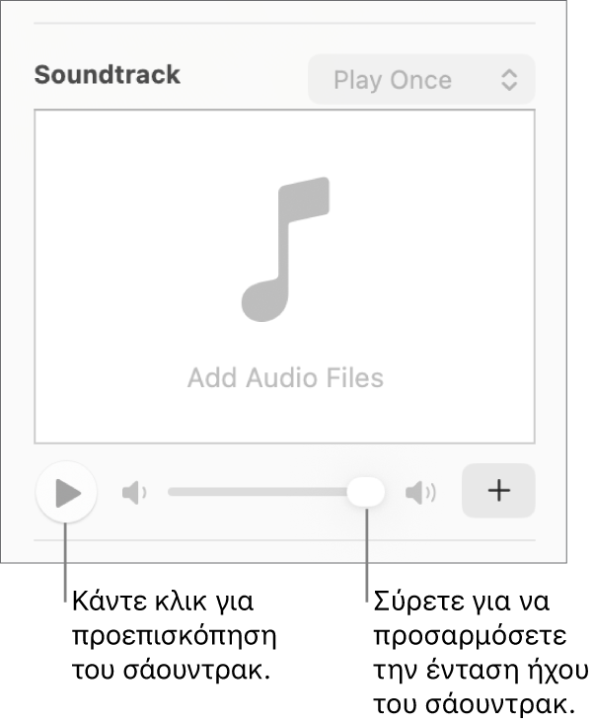The image size is (593, 725).
Task: Click the up-down chevrons beside Play Once
Action: (509, 80)
